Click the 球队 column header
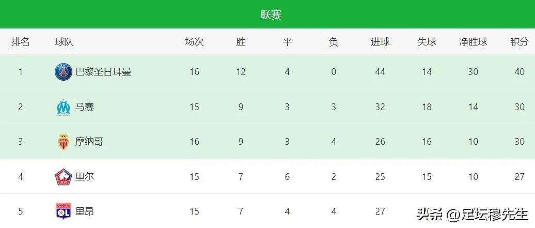 pyautogui.click(x=64, y=42)
